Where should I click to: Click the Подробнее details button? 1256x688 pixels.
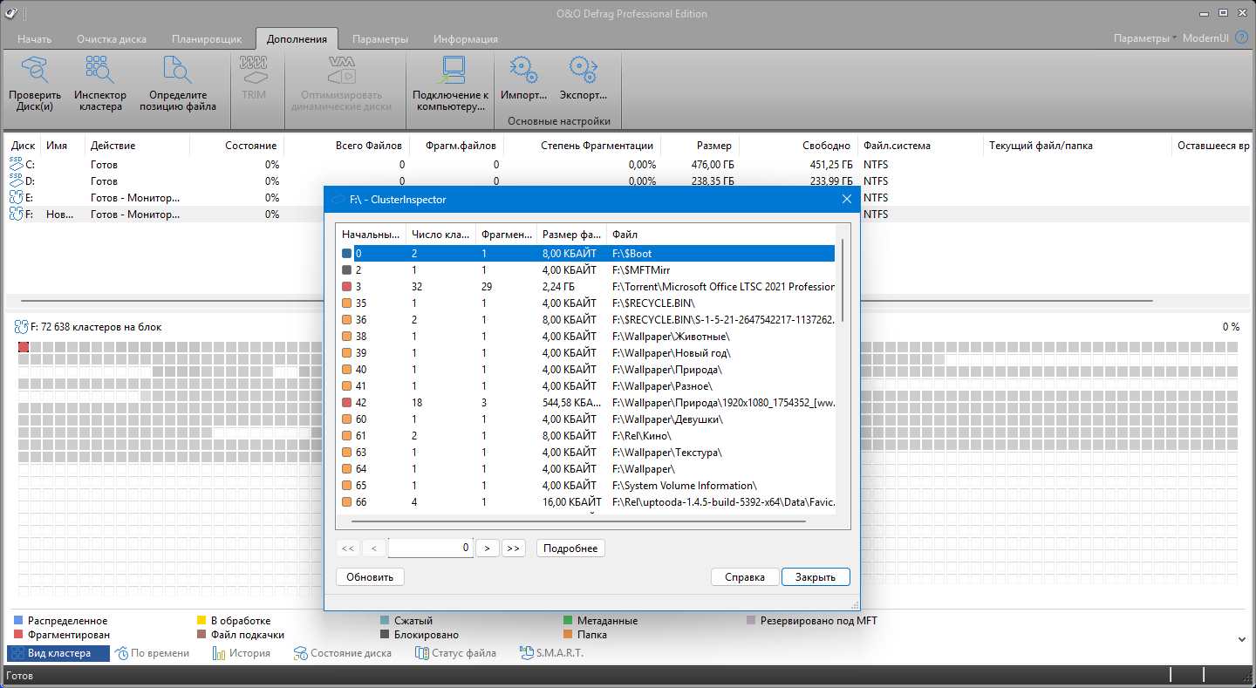(x=570, y=548)
